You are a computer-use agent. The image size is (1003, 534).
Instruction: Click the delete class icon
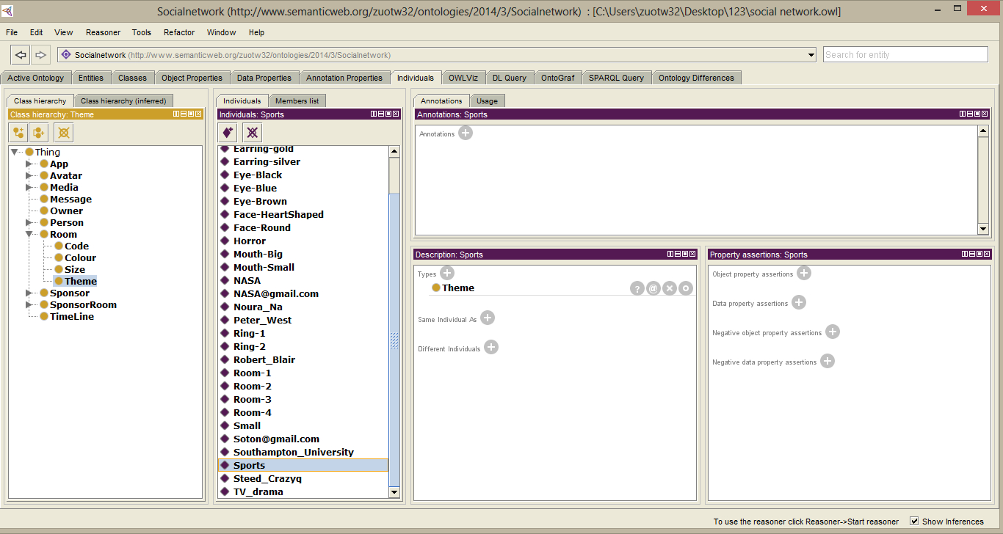click(64, 133)
